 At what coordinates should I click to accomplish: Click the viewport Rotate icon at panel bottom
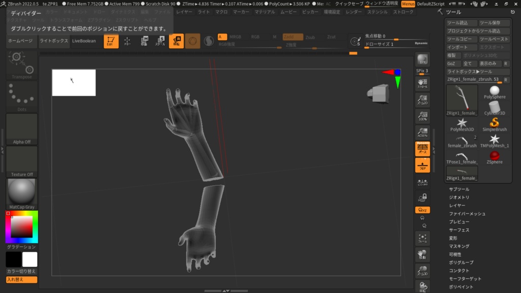click(x=423, y=286)
